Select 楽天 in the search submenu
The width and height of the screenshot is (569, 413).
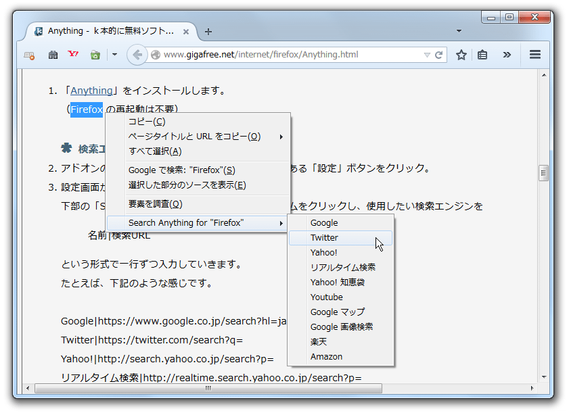coord(340,341)
